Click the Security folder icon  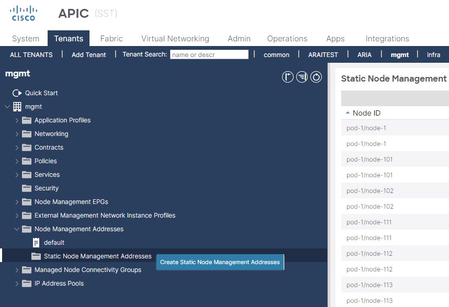pos(26,188)
